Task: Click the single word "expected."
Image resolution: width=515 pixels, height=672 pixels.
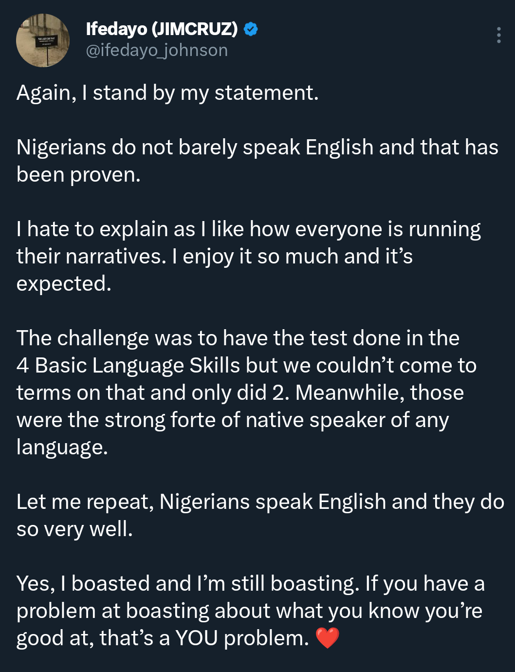Action: [64, 283]
